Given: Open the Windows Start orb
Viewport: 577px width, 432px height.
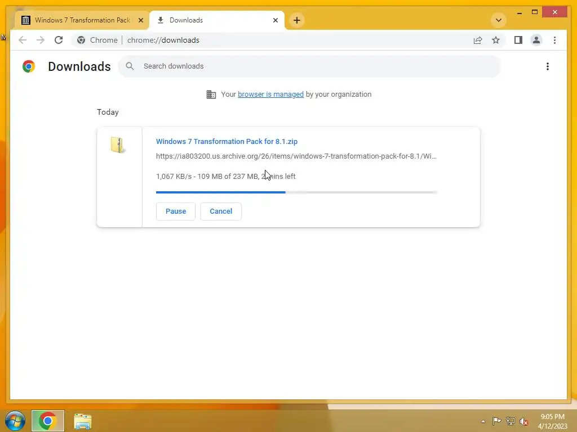Looking at the screenshot, I should pyautogui.click(x=15, y=421).
